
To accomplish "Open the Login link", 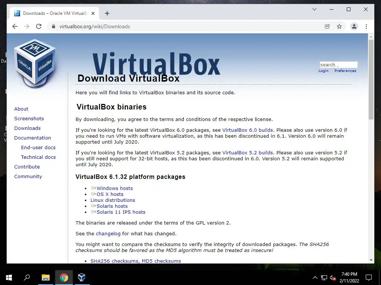I will (x=323, y=71).
